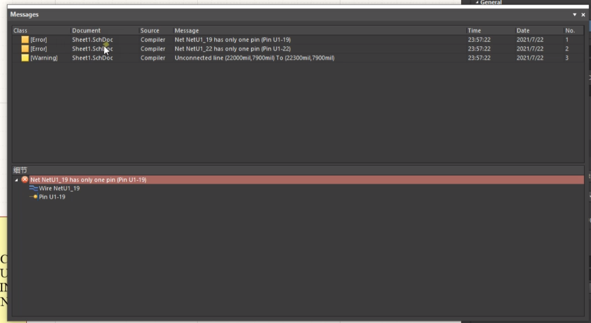
Task: Click time 23:57:22 in the Warning row
Action: click(x=479, y=58)
